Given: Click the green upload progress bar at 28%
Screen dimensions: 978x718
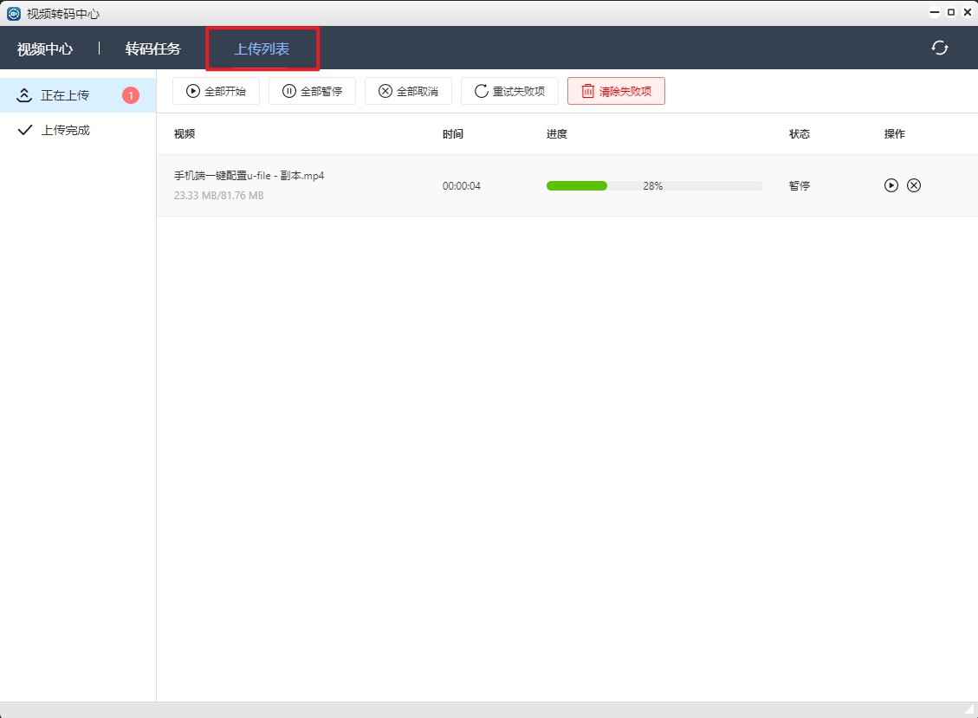Looking at the screenshot, I should pyautogui.click(x=576, y=185).
